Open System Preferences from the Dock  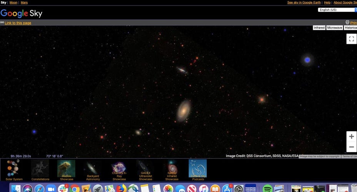tap(239, 189)
